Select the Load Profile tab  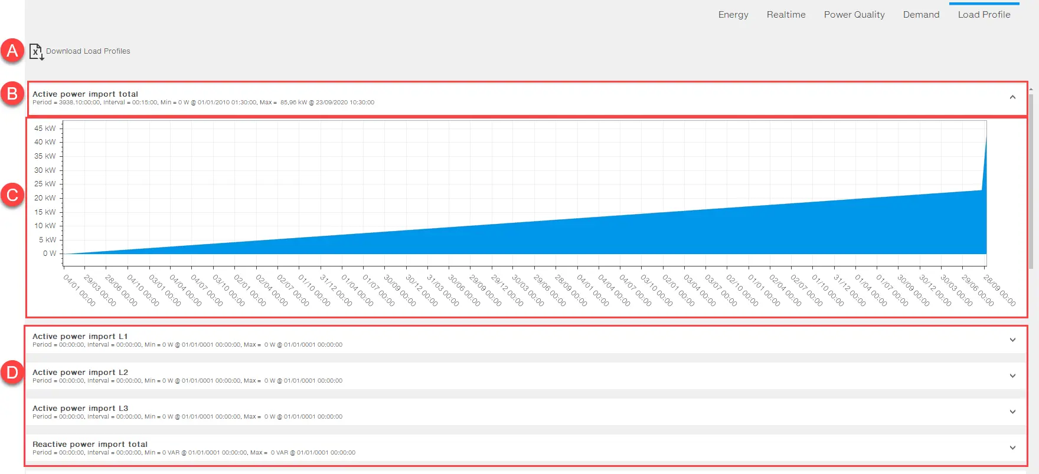pyautogui.click(x=984, y=15)
